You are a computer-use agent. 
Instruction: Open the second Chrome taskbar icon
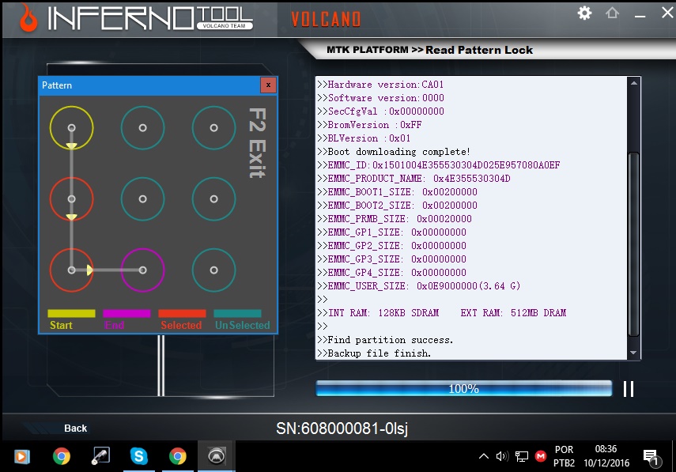point(178,456)
